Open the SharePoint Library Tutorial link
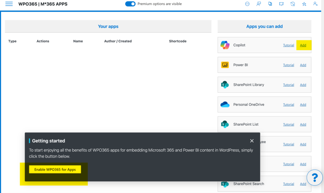The height and width of the screenshot is (193, 324). (x=289, y=85)
